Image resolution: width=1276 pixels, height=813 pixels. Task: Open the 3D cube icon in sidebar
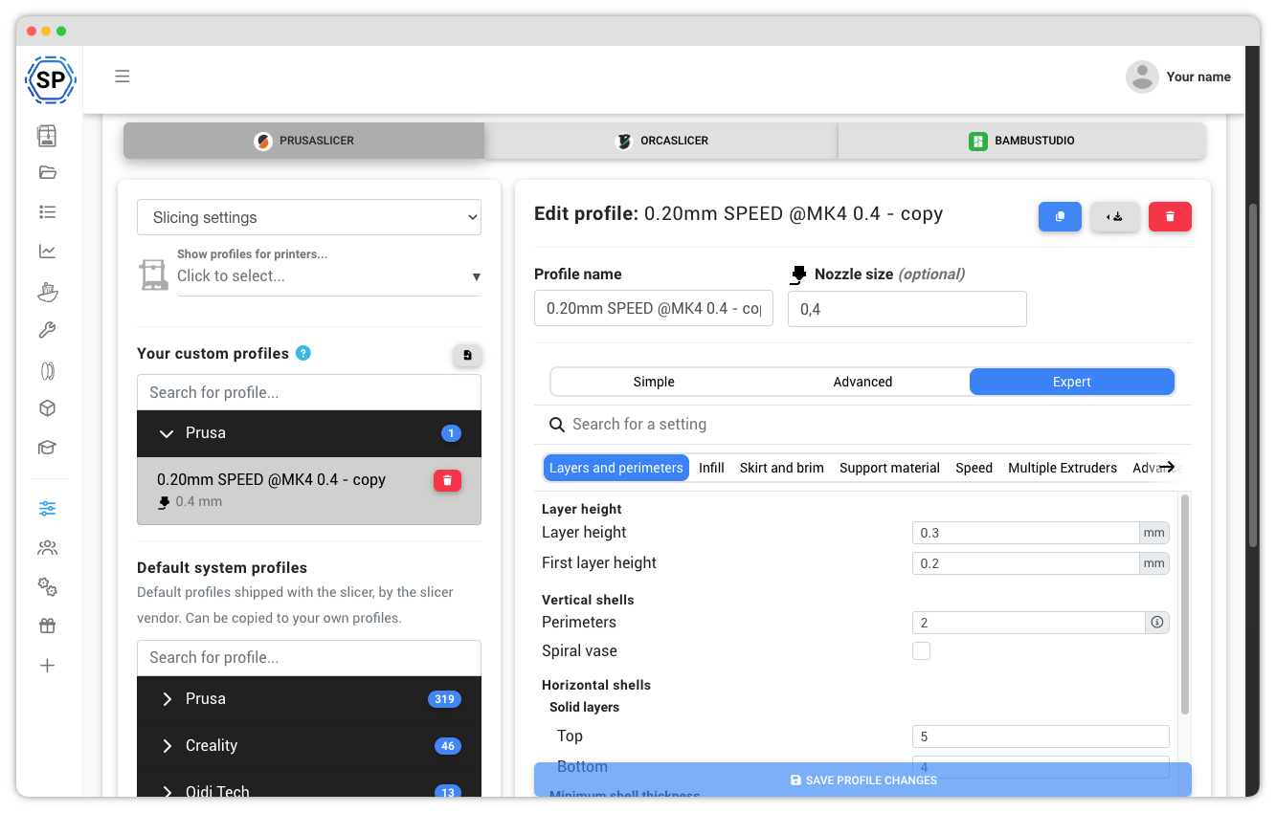point(48,408)
